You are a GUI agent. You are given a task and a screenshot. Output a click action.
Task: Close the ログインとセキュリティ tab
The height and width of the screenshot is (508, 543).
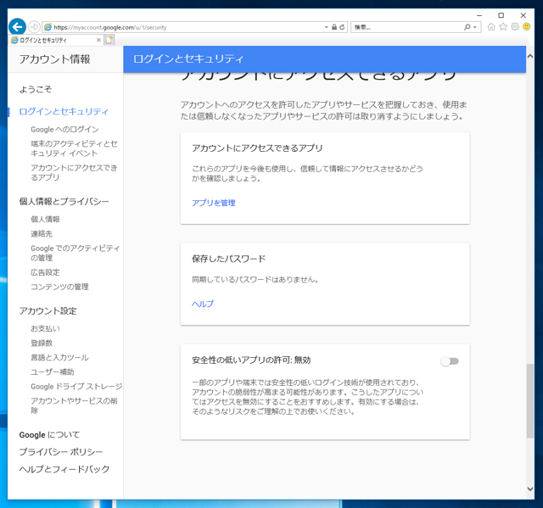click(98, 40)
